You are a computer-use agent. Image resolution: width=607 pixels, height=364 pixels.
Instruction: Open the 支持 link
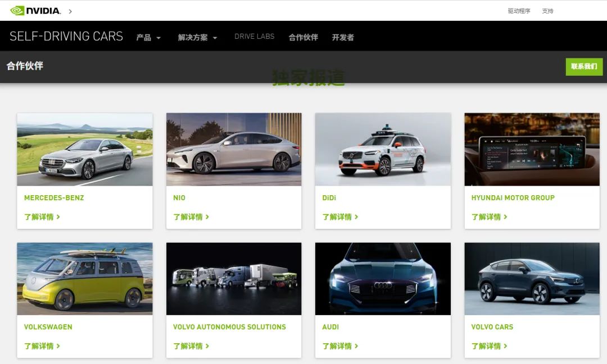point(547,11)
